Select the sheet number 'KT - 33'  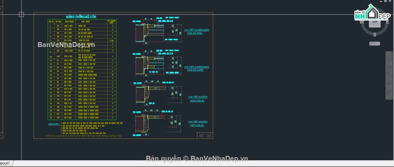(205, 136)
